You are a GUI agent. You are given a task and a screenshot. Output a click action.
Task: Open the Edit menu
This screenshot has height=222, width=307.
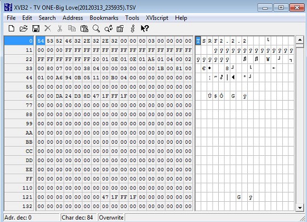(x=27, y=17)
